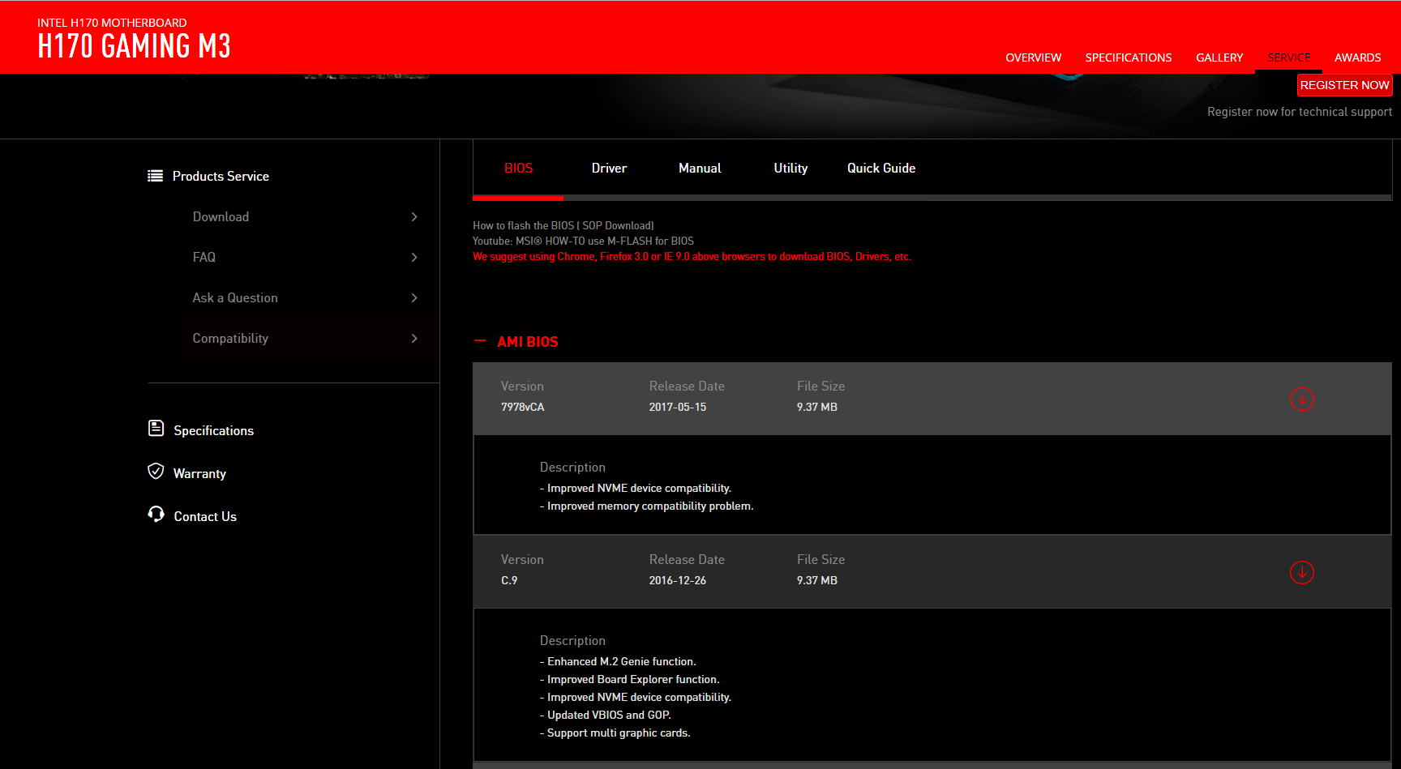The width and height of the screenshot is (1401, 769).
Task: Click the Warranty shield icon
Action: pyautogui.click(x=156, y=471)
